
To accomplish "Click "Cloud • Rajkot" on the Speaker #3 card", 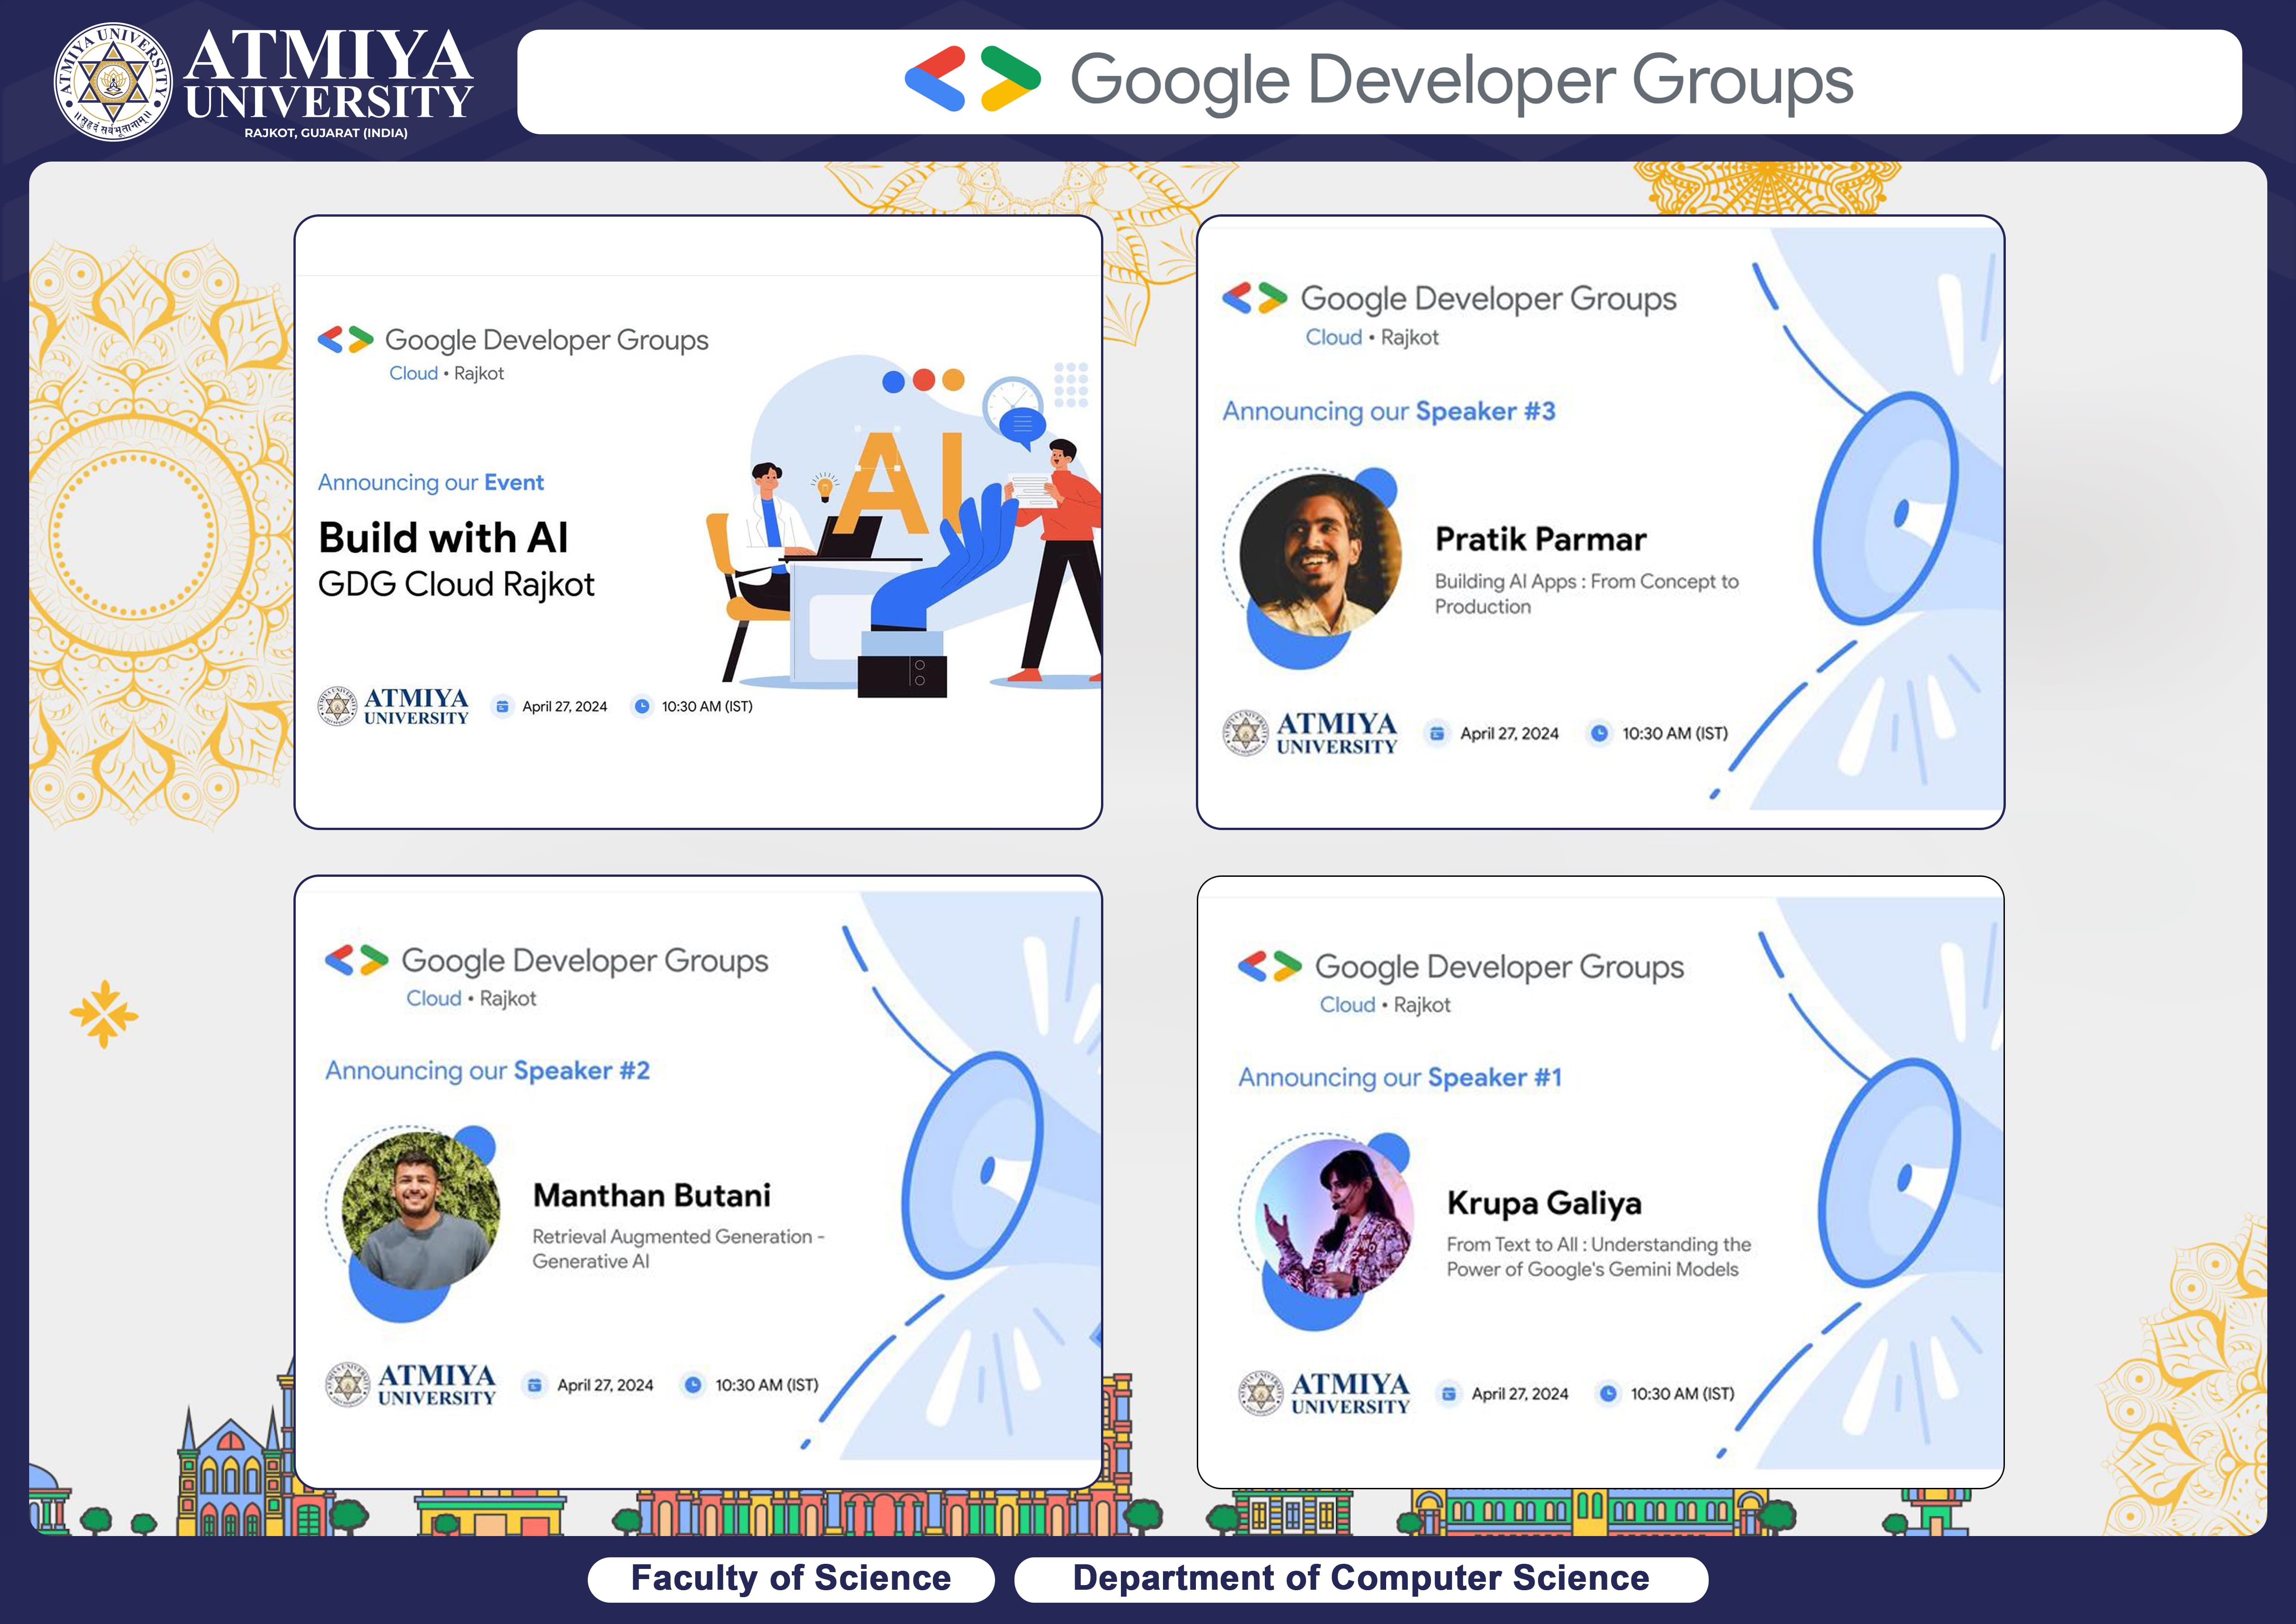I will click(x=1372, y=338).
